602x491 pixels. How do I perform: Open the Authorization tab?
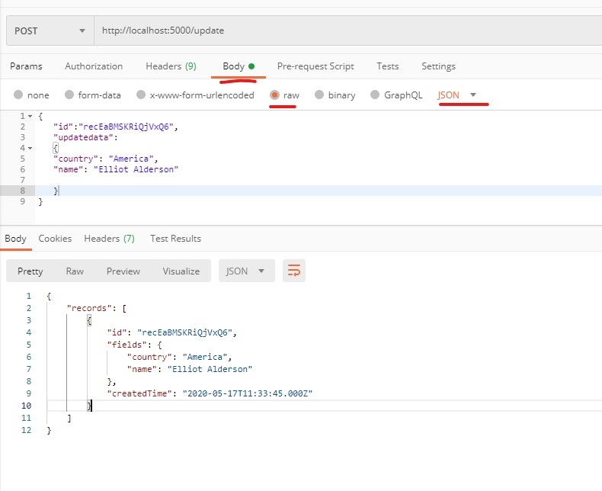(94, 66)
